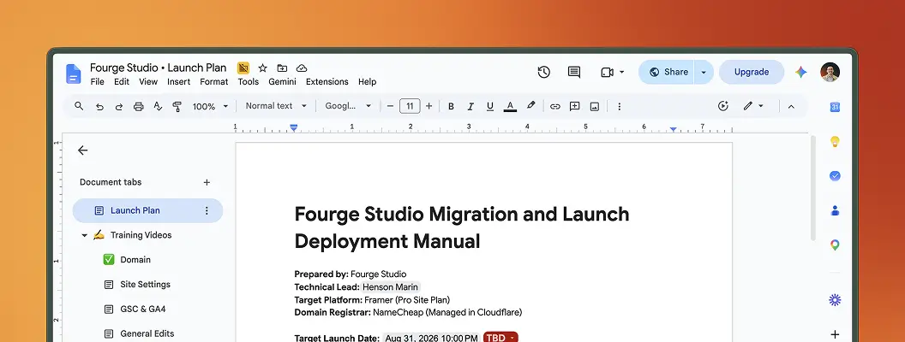
Task: Open more toolbar options (three dots)
Action: (x=620, y=107)
